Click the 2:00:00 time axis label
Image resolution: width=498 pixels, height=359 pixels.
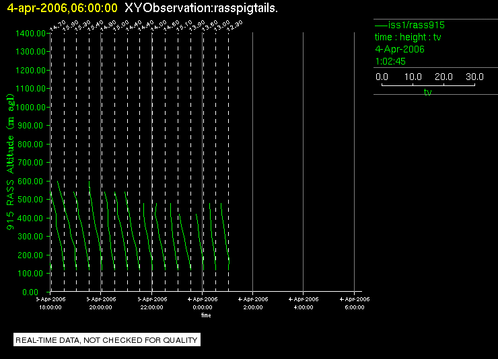[x=253, y=307]
